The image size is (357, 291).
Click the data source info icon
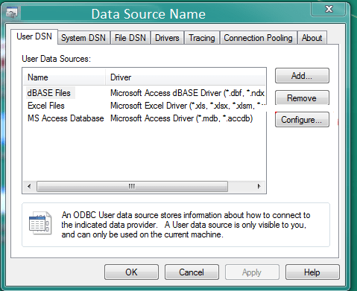click(x=40, y=223)
